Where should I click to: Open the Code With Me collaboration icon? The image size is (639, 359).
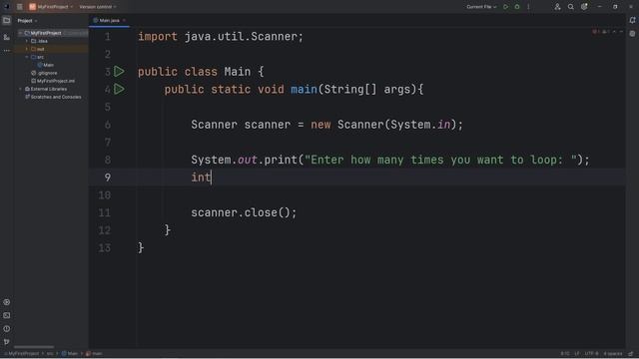click(x=557, y=7)
